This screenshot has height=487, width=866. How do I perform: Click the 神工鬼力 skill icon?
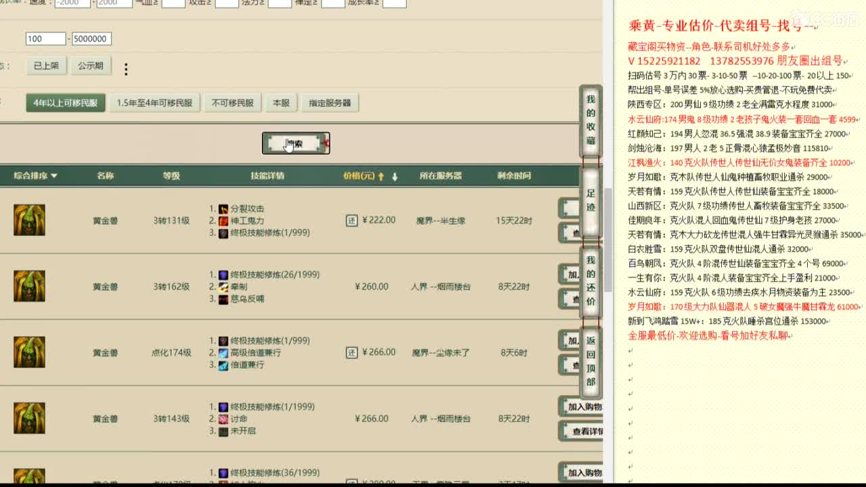pyautogui.click(x=223, y=221)
